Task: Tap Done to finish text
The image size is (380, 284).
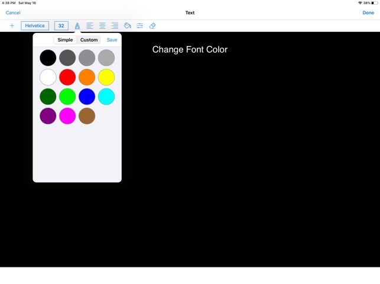Action: click(368, 13)
